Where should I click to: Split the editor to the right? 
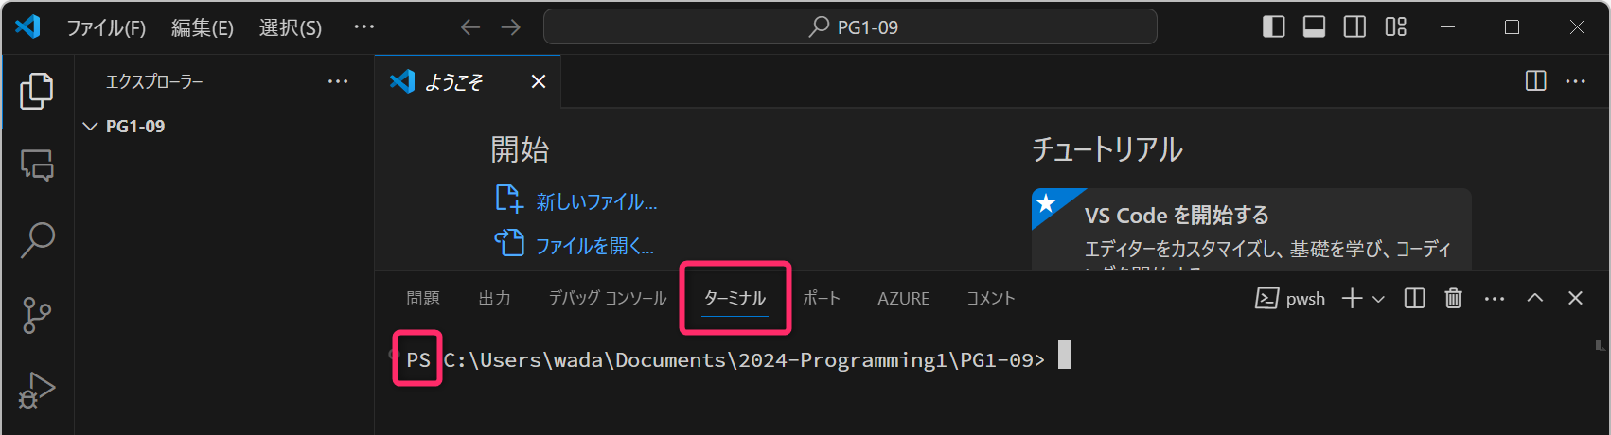(1535, 81)
